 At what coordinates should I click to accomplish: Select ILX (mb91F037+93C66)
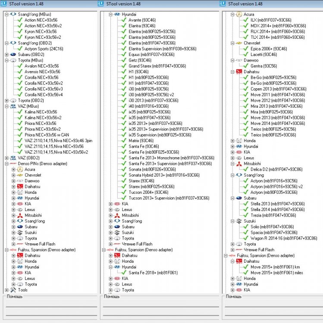click(x=271, y=20)
